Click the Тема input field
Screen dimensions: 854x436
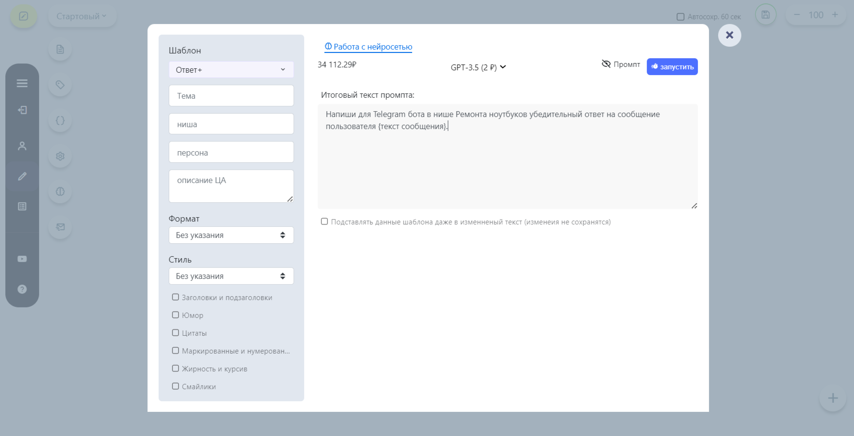(x=231, y=96)
